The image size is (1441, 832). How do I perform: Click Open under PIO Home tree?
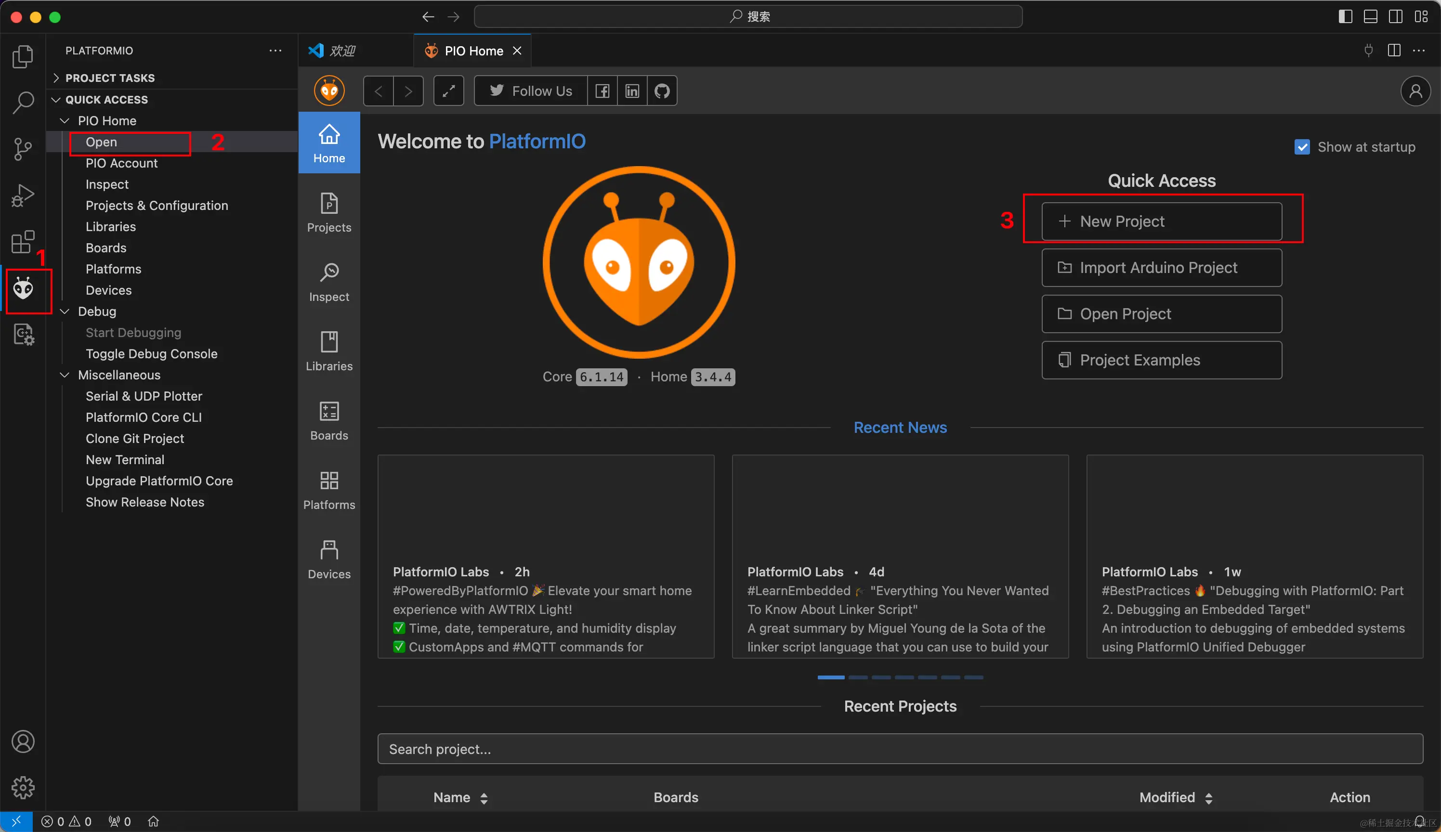point(101,142)
